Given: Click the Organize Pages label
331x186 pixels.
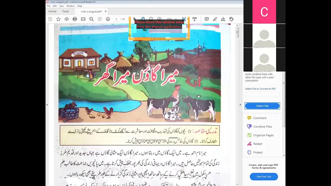Looking at the screenshot, I should [264, 135].
